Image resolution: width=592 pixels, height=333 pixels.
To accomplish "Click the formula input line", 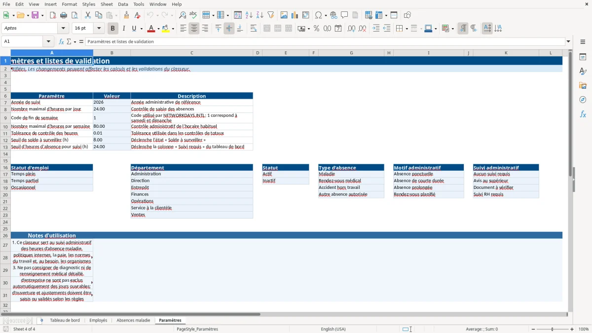I will coord(325,41).
